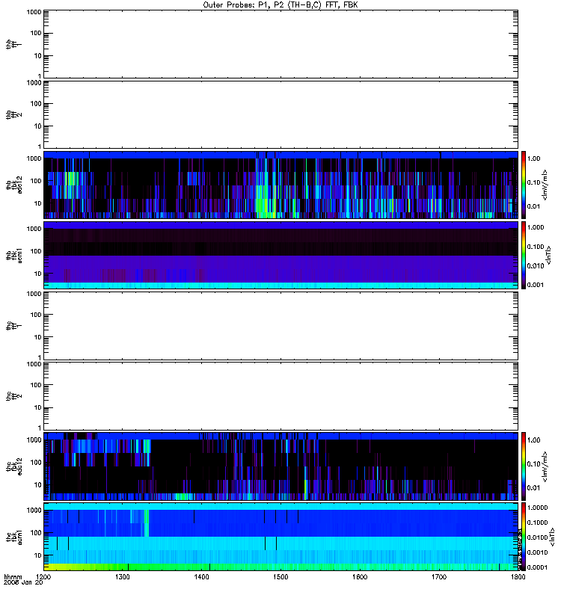
Task: Click the '<|nT|>' unit label of thb scm1
Action: pos(549,255)
